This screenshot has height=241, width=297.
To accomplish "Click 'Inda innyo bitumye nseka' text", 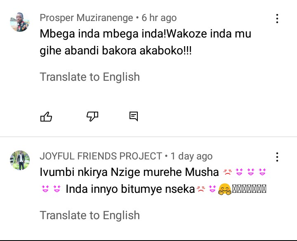I will click(130, 190).
